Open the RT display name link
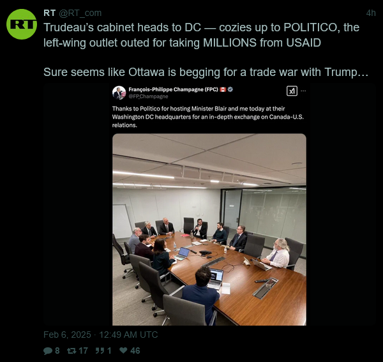This screenshot has width=383, height=362. click(50, 13)
